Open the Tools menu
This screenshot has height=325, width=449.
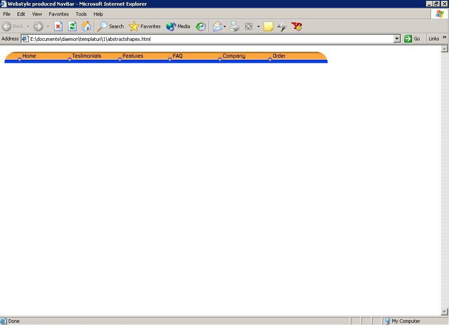81,14
